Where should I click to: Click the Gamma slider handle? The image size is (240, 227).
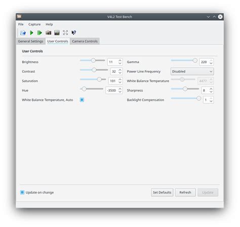click(195, 60)
